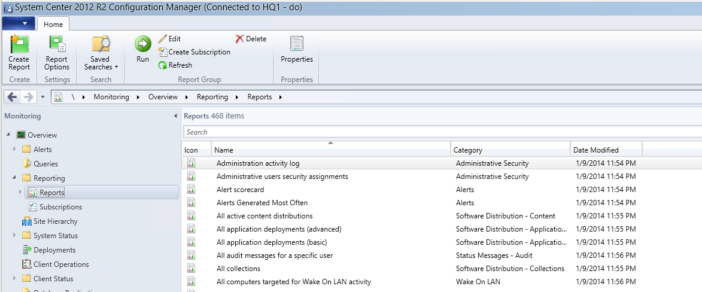Viewport: 702px width, 292px height.
Task: Sort by Date Modified column header
Action: tap(606, 150)
